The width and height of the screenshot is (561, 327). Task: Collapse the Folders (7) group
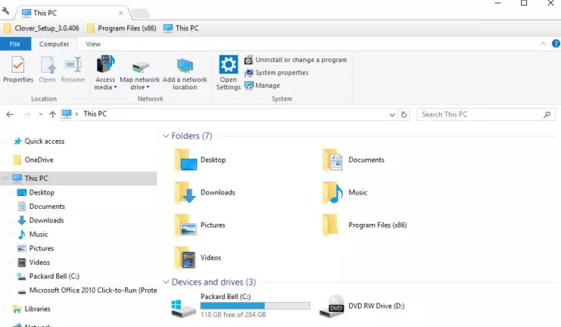coord(166,136)
